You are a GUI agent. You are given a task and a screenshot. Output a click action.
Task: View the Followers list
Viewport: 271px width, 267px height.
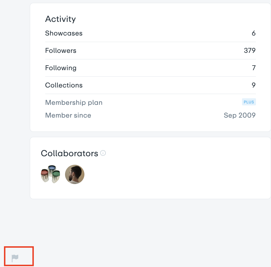151,51
